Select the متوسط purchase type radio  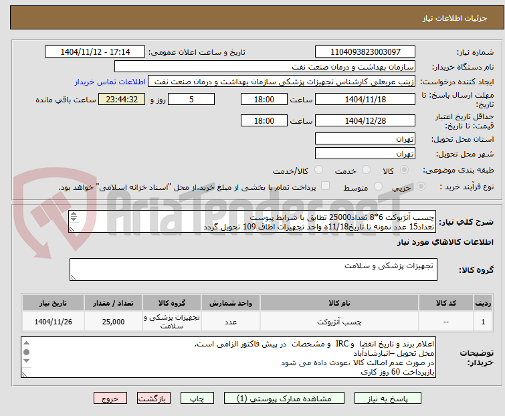click(x=378, y=187)
